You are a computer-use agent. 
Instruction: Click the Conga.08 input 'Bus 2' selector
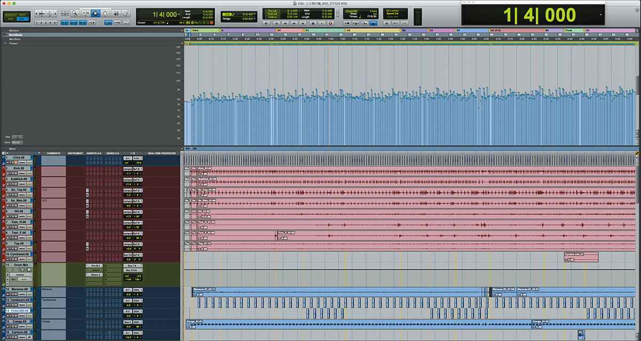point(128,322)
